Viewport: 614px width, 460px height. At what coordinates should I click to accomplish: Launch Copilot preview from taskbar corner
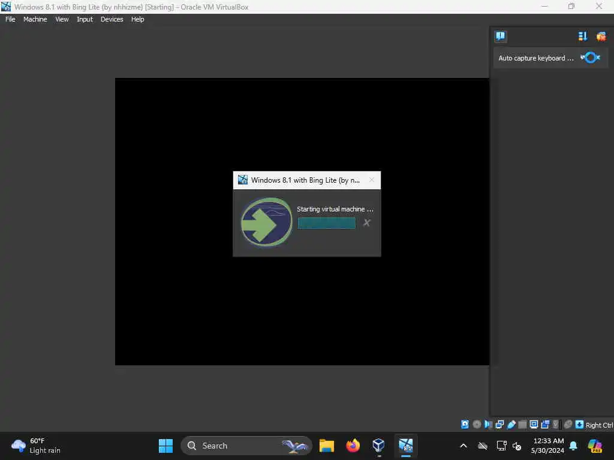coord(595,446)
